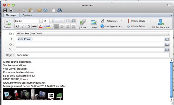Image resolution: width=174 pixels, height=105 pixels.
Task: Click www.communautes-numeriques.net text
Action: click(x=24, y=83)
